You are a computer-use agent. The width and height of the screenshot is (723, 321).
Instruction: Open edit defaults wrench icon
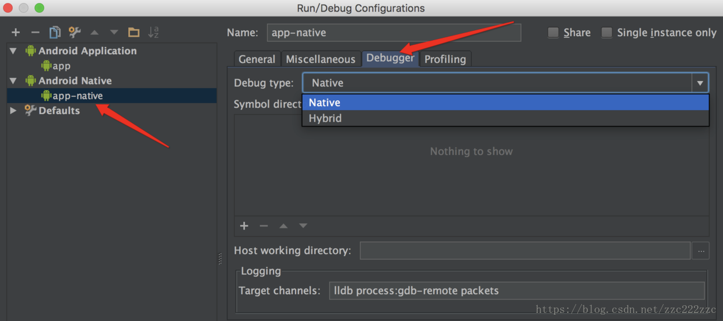click(x=75, y=33)
